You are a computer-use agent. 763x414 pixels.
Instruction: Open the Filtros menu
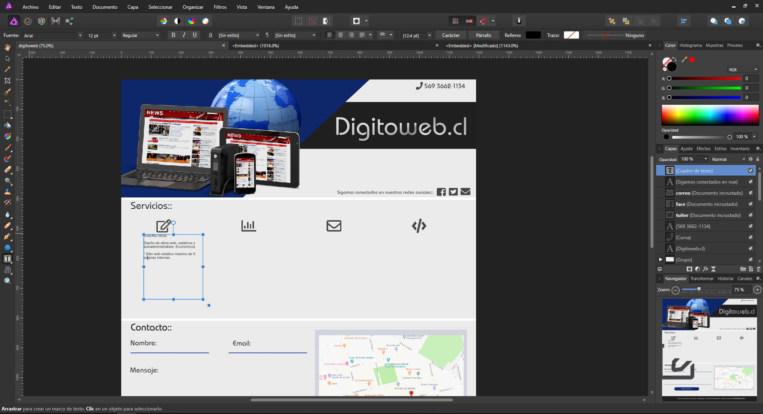click(220, 7)
